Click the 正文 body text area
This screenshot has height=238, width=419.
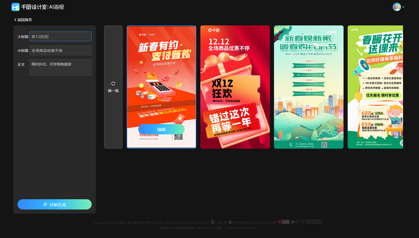[x=60, y=67]
